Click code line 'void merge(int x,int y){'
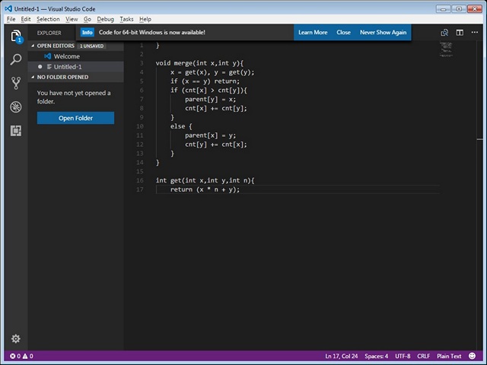Image resolution: width=487 pixels, height=365 pixels. [199, 63]
